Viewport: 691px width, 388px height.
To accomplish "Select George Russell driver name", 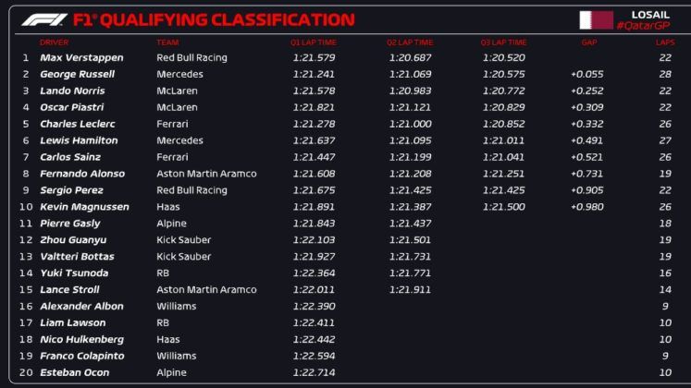I will (x=78, y=74).
